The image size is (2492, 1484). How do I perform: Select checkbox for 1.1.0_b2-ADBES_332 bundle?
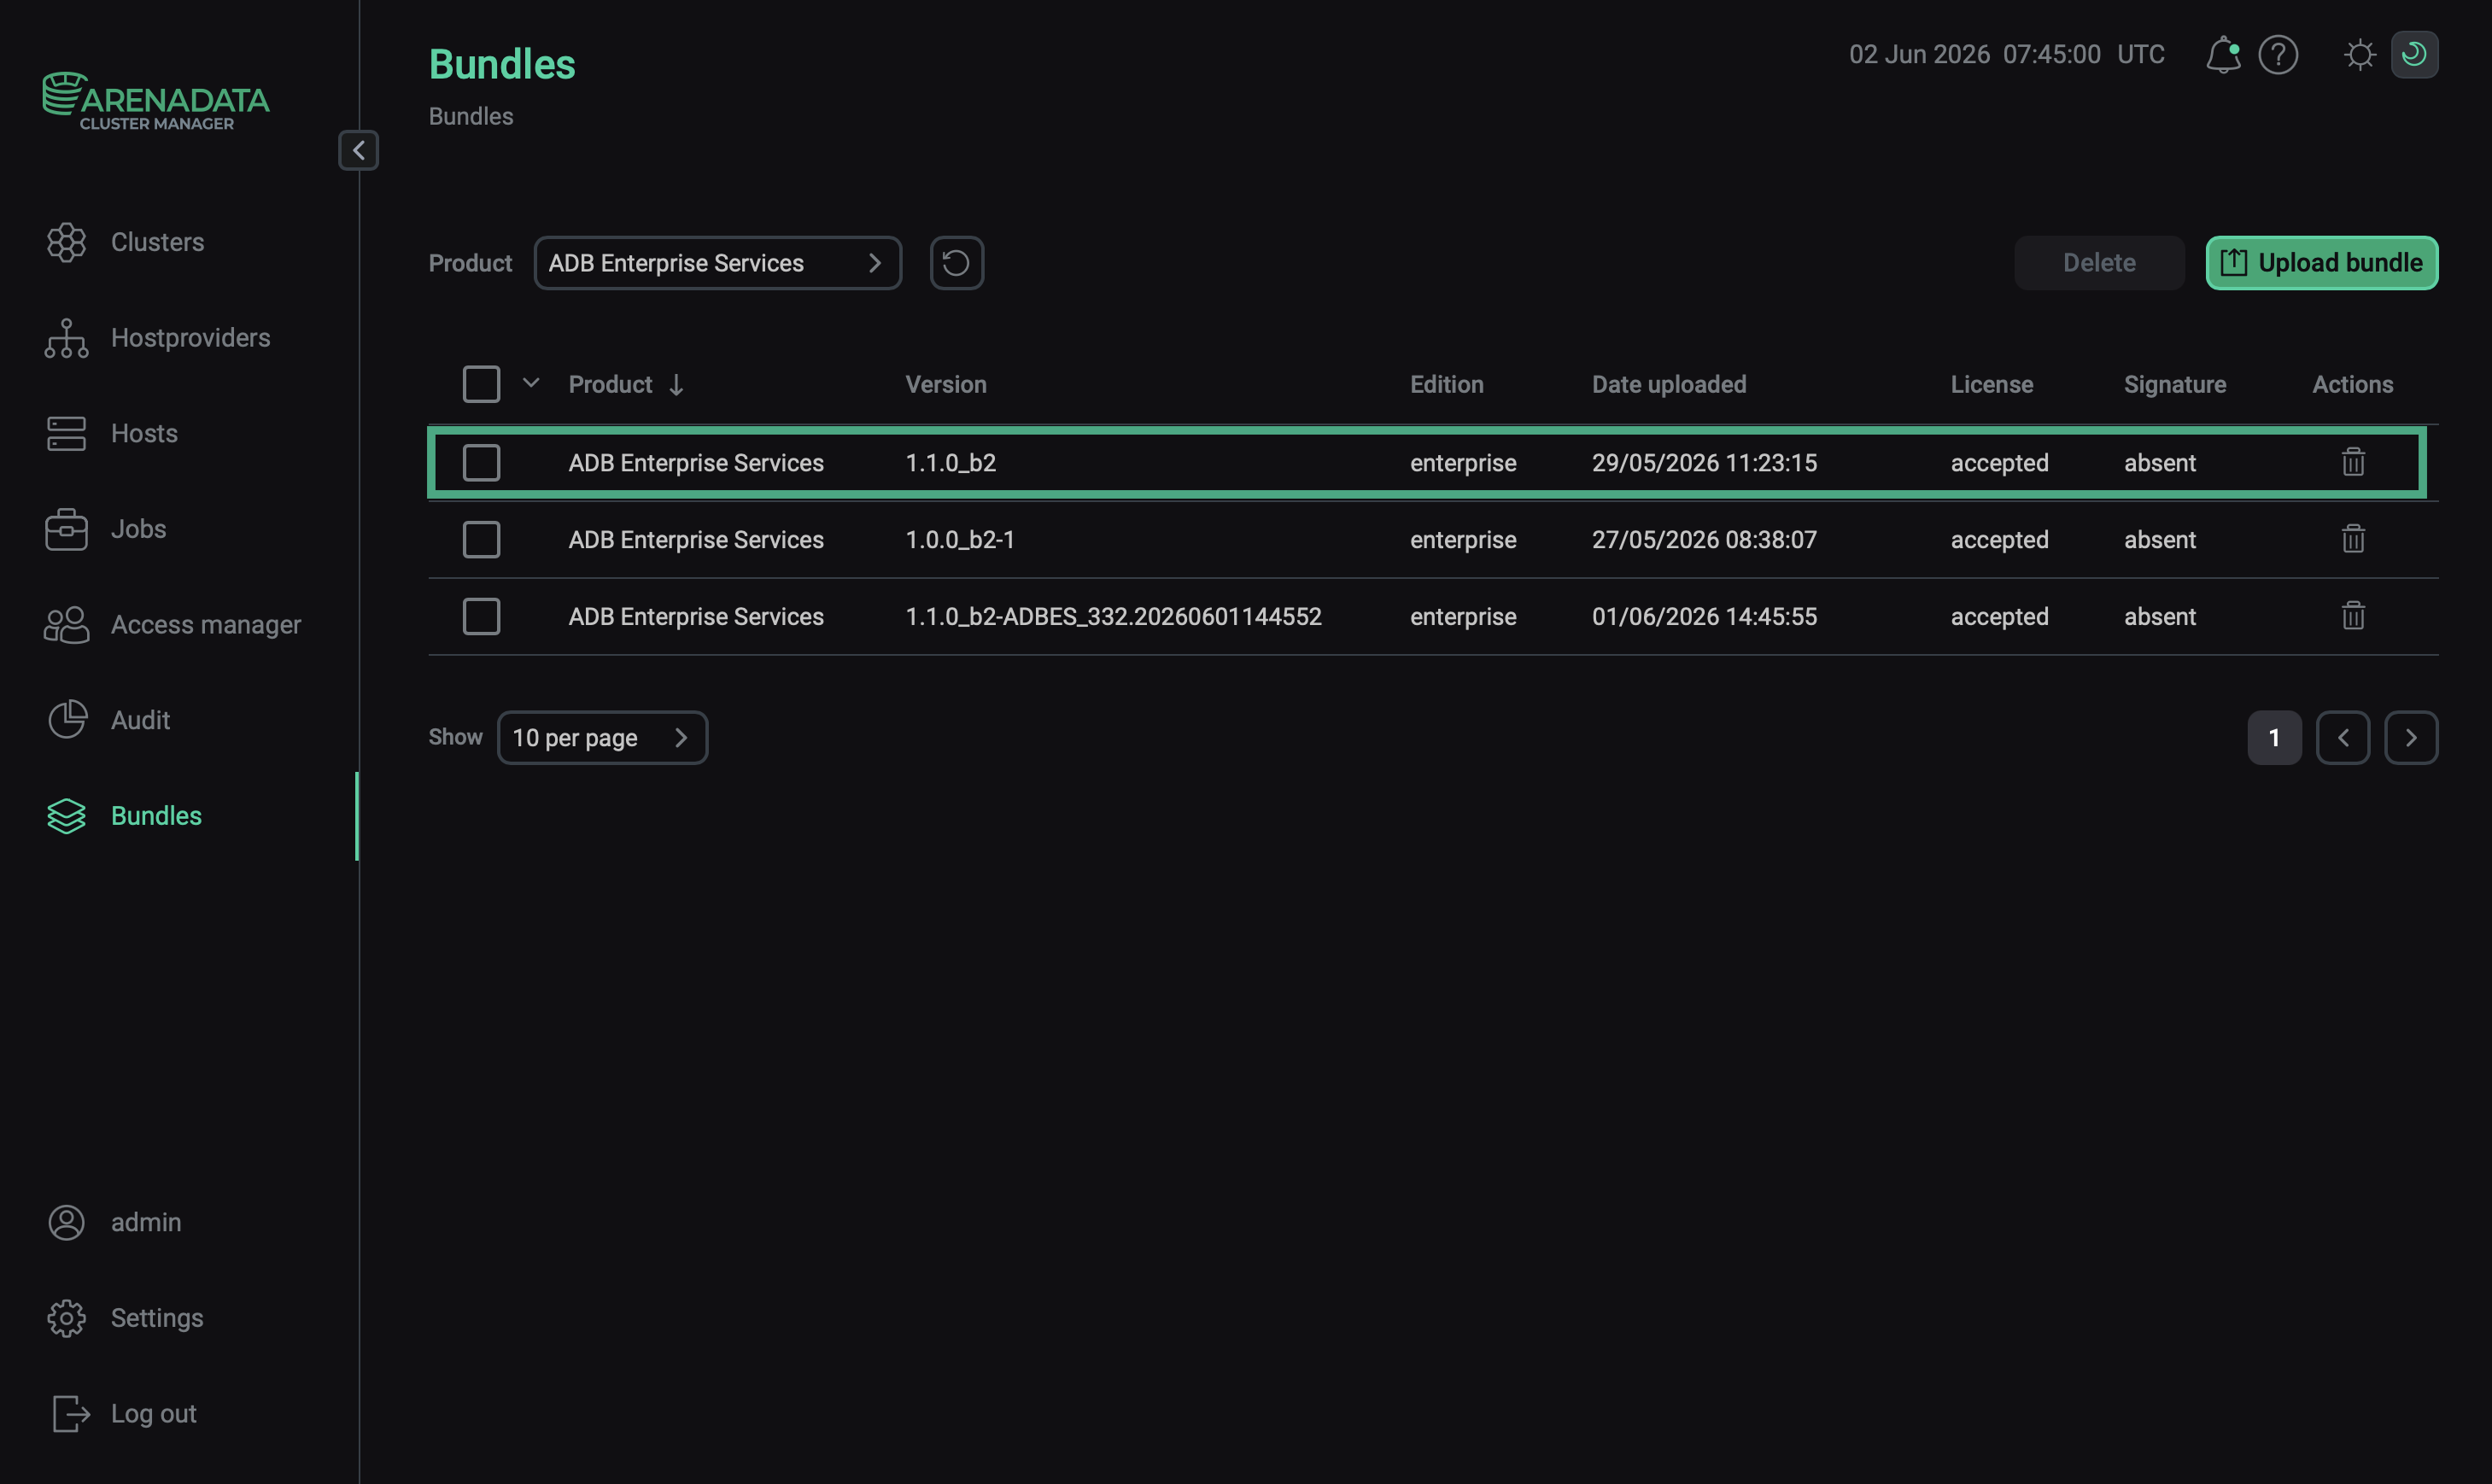click(x=481, y=616)
